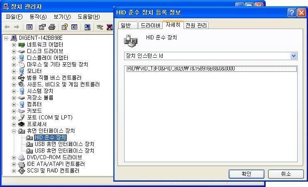Click the print toolbar icon
The height and width of the screenshot is (187, 308).
coord(52,27)
